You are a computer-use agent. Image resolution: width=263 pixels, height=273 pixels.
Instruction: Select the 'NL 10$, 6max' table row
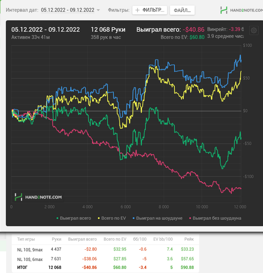click(105, 259)
